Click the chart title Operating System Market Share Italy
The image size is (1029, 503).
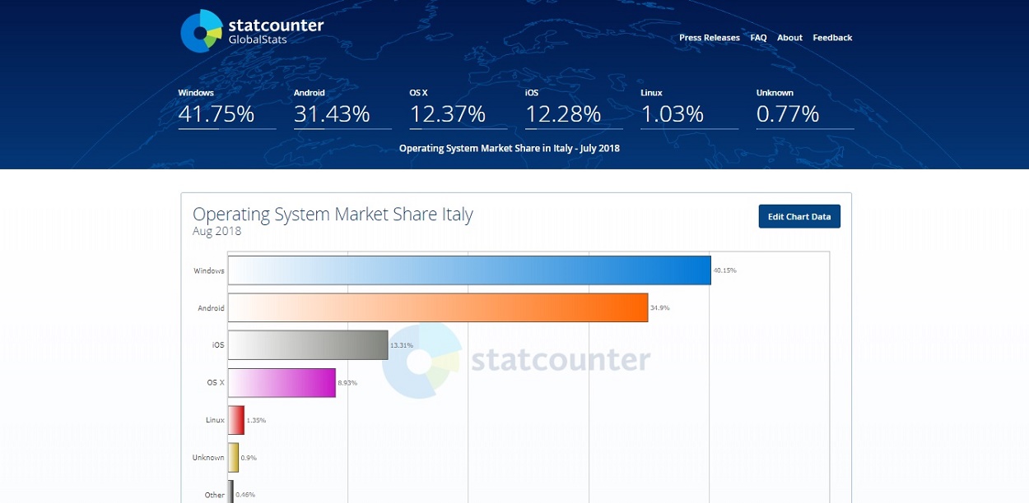click(333, 215)
